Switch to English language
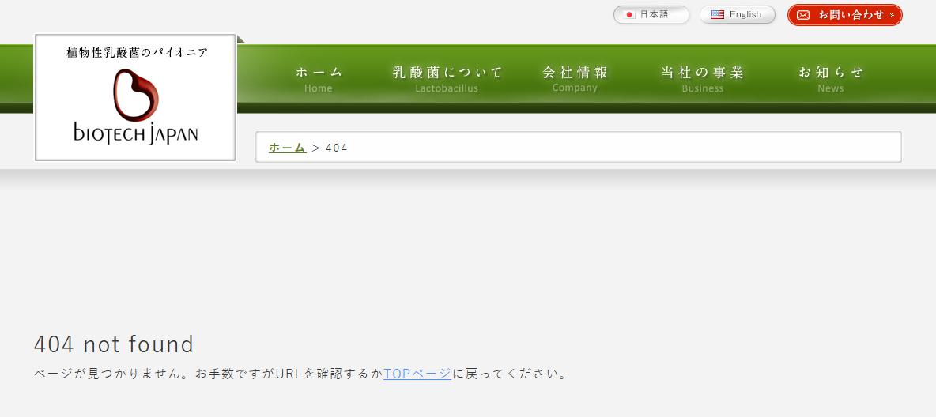 pyautogui.click(x=738, y=14)
